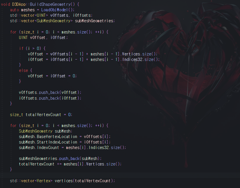Click SubMeshGeometry in the std::vector template argument
The image size is (240, 188).
[x=54, y=21]
